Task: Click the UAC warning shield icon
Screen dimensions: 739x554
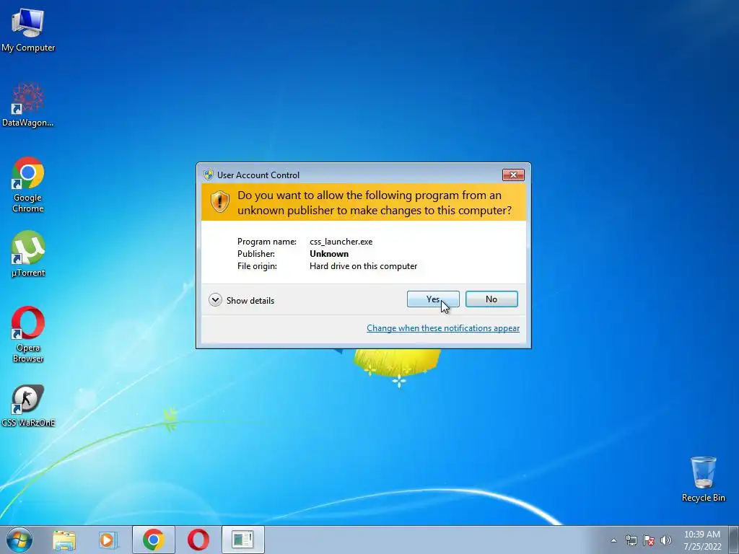Action: (219, 202)
